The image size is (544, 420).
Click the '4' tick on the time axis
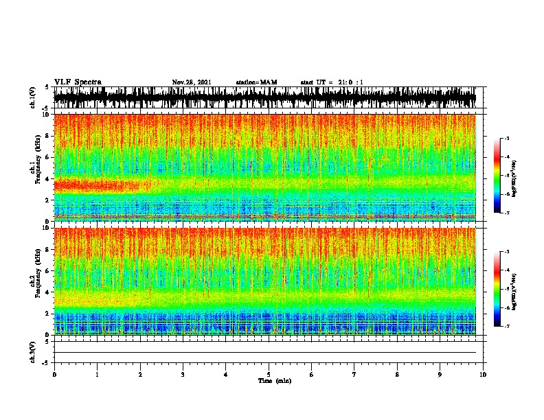[x=226, y=374]
